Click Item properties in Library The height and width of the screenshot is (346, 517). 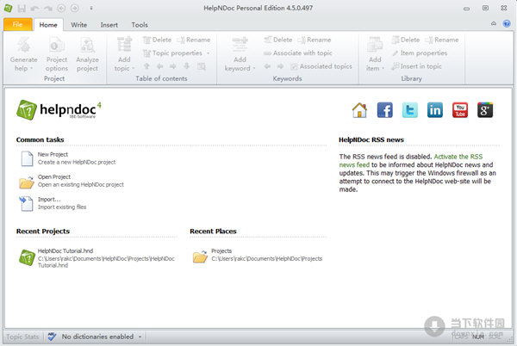pos(420,53)
